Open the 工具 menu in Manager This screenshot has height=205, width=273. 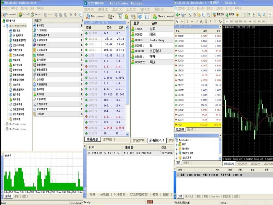tap(131, 9)
